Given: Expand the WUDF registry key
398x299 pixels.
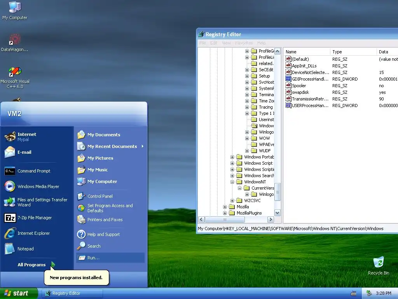Looking at the screenshot, I should 247,151.
